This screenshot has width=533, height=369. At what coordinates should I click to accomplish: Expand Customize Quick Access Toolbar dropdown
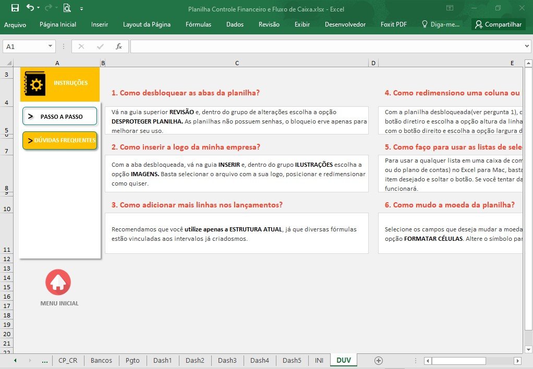click(x=81, y=9)
